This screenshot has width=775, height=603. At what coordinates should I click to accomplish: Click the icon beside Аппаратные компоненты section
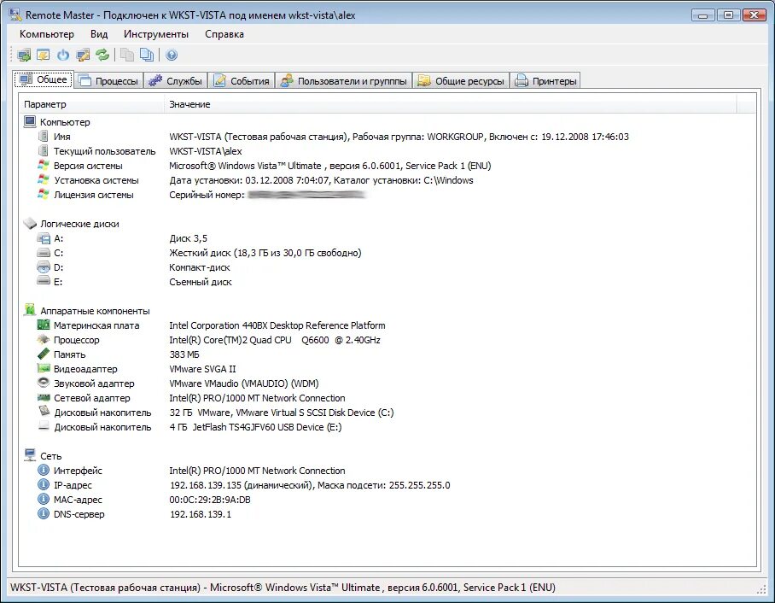(x=30, y=310)
